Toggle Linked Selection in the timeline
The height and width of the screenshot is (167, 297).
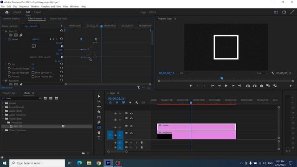(123, 103)
